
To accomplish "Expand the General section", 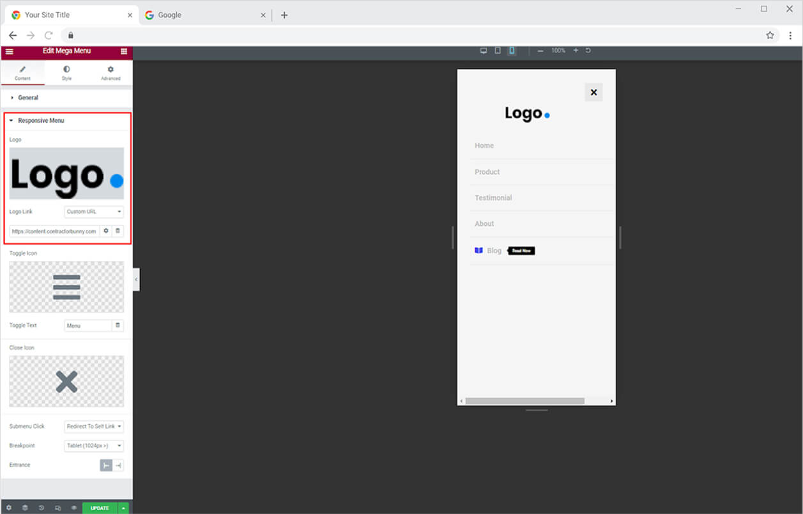I will click(x=27, y=98).
